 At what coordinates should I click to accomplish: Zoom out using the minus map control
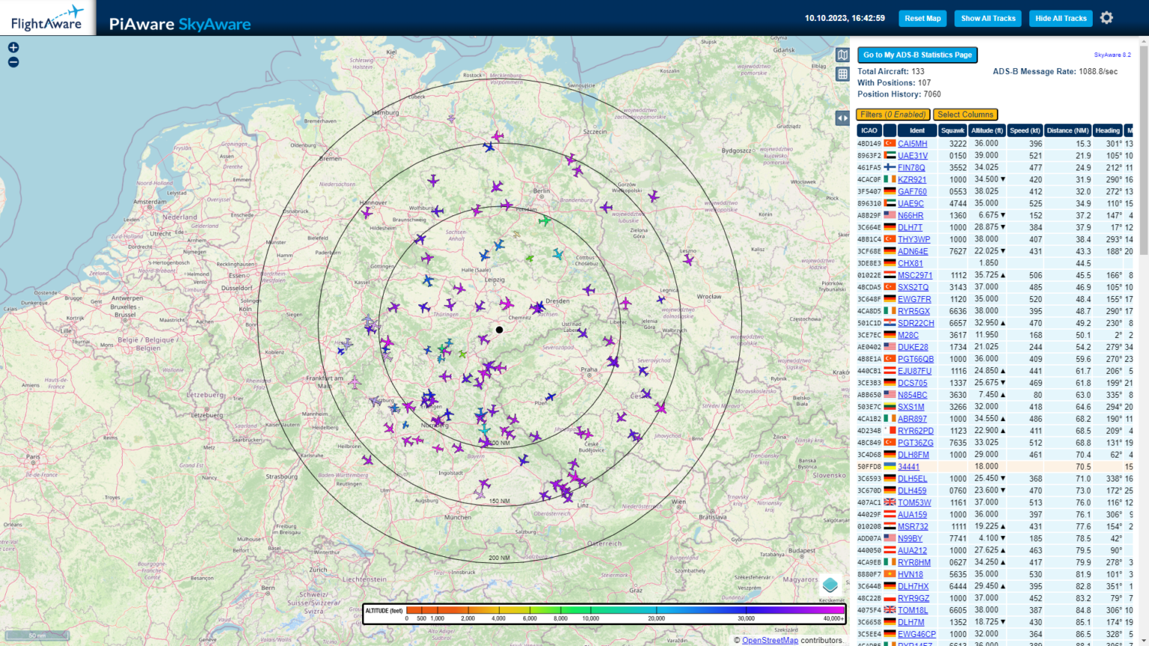coord(12,62)
